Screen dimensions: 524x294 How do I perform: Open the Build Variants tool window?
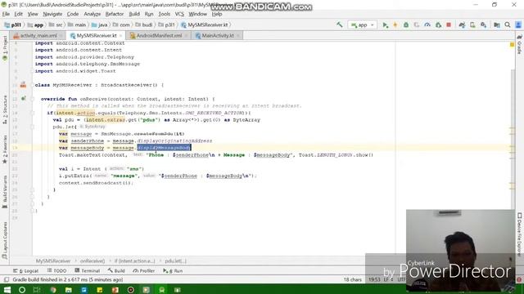pyautogui.click(x=5, y=192)
